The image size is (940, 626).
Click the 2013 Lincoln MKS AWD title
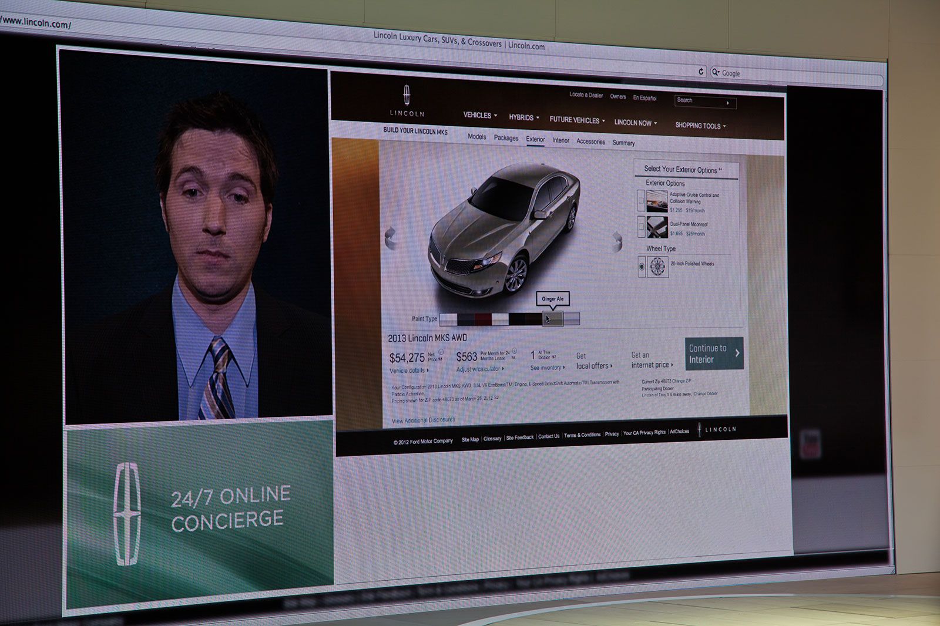click(x=427, y=338)
